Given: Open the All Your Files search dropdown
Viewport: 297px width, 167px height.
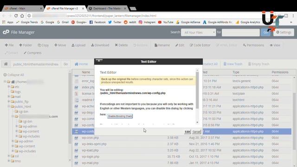Looking at the screenshot, I should point(198,32).
